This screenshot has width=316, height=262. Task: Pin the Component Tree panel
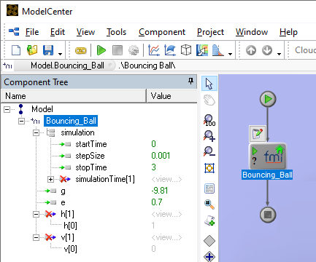(x=190, y=82)
